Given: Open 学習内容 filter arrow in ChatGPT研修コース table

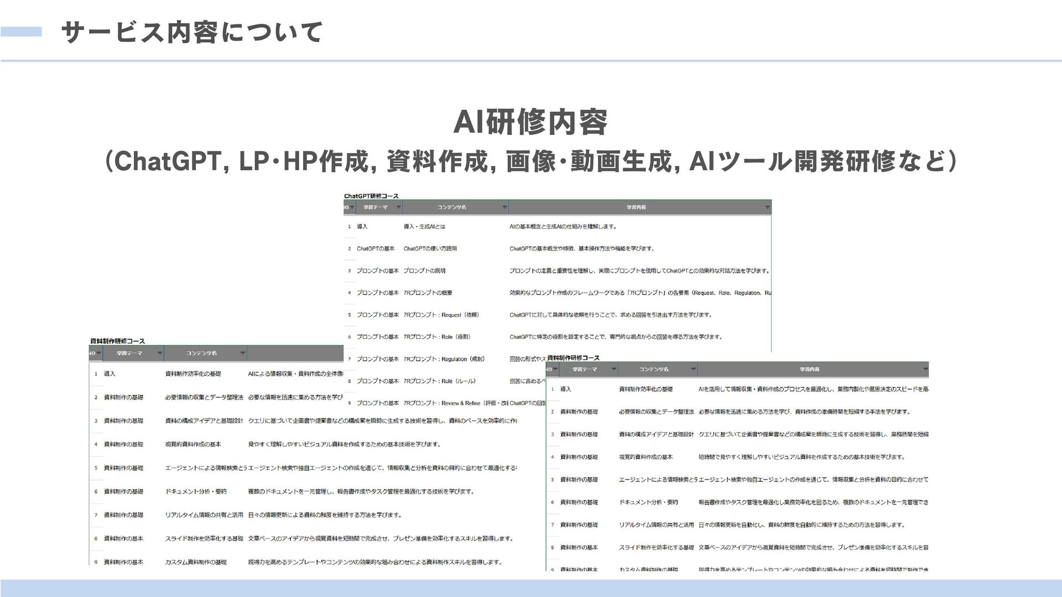Looking at the screenshot, I should click(767, 208).
